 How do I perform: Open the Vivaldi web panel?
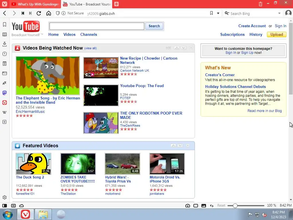[5, 103]
